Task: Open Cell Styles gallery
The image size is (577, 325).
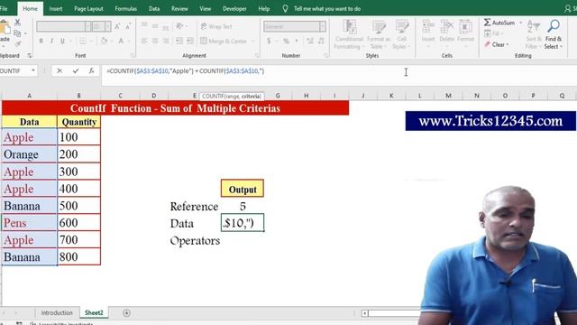Action: [x=401, y=34]
